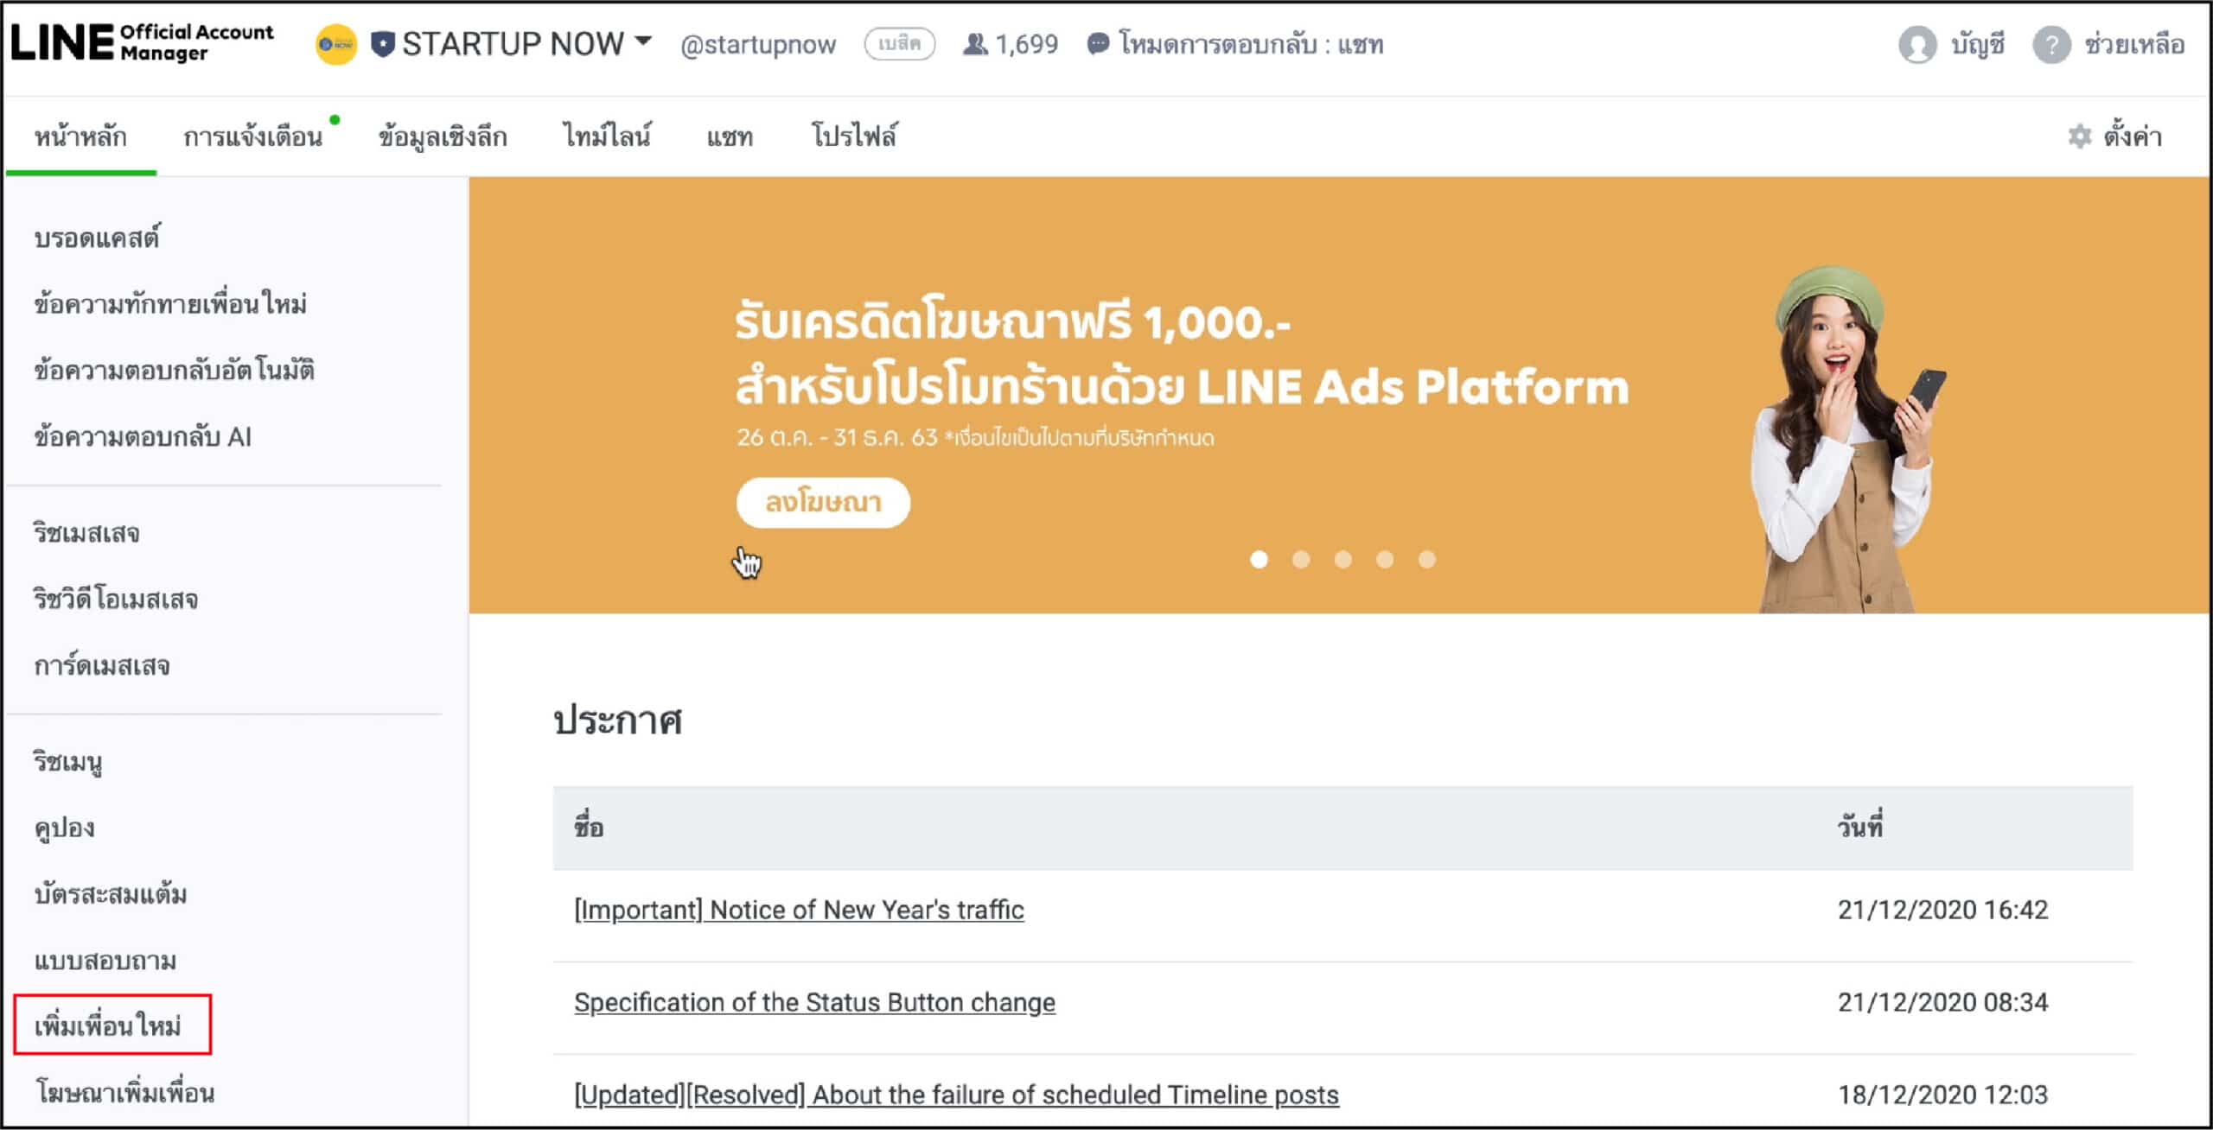Open Notice of New Year's traffic announcement
The width and height of the screenshot is (2213, 1130).
pos(799,910)
